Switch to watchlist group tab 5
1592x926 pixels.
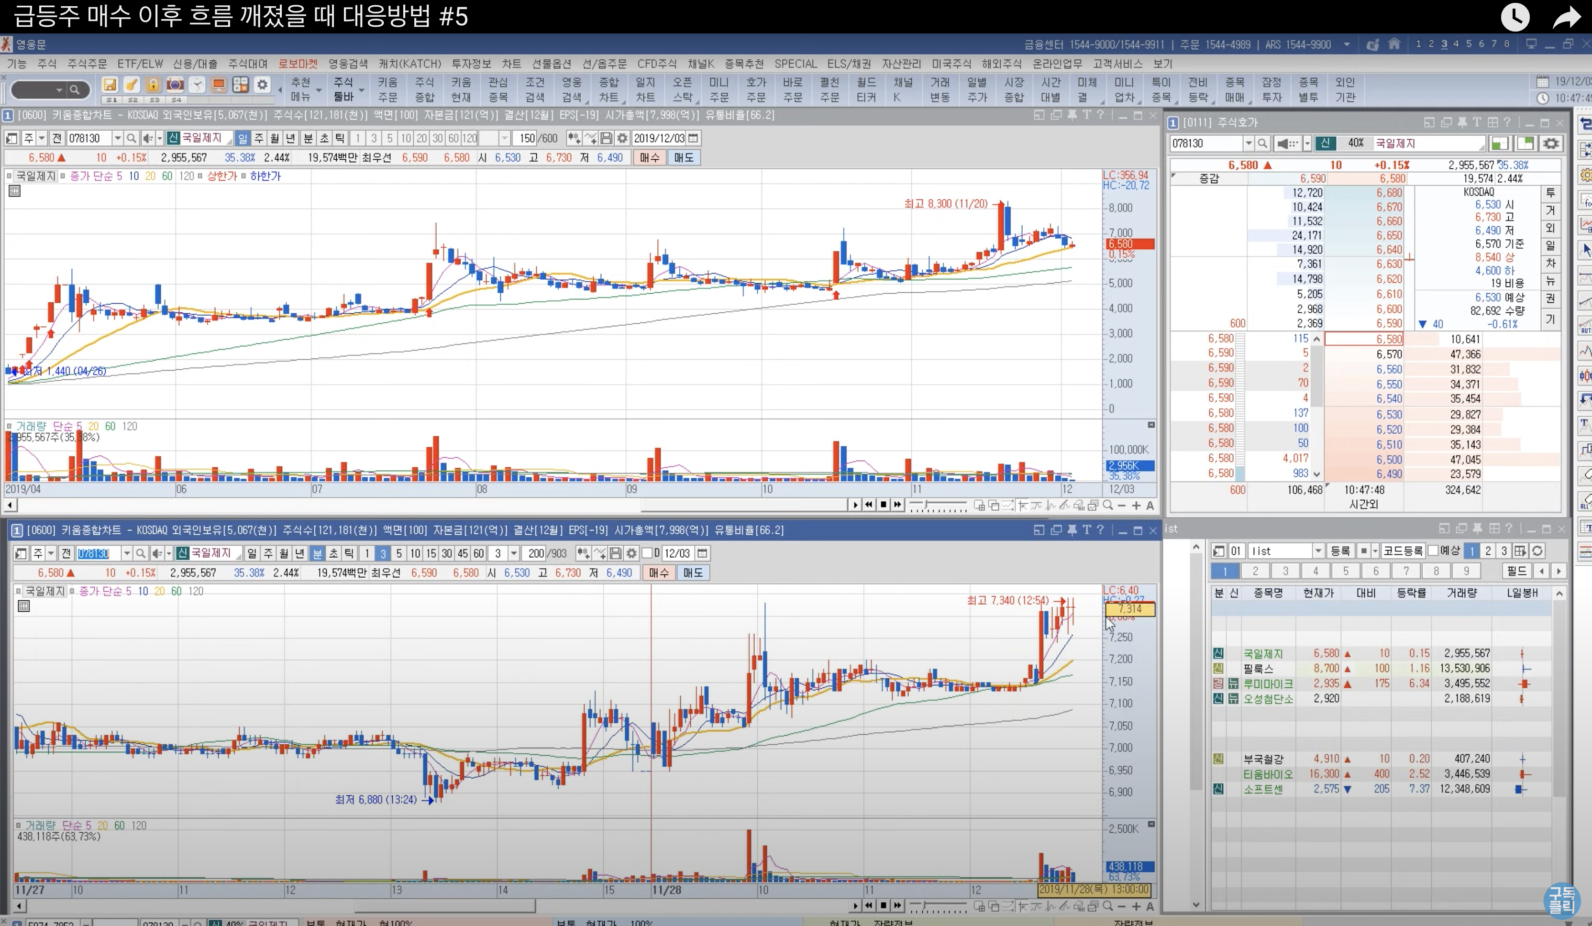click(x=1346, y=571)
